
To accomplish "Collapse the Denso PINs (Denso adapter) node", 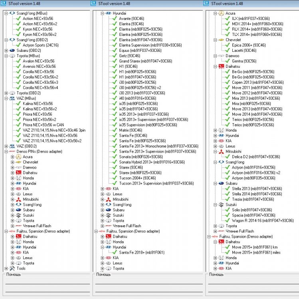I will tap(6, 151).
